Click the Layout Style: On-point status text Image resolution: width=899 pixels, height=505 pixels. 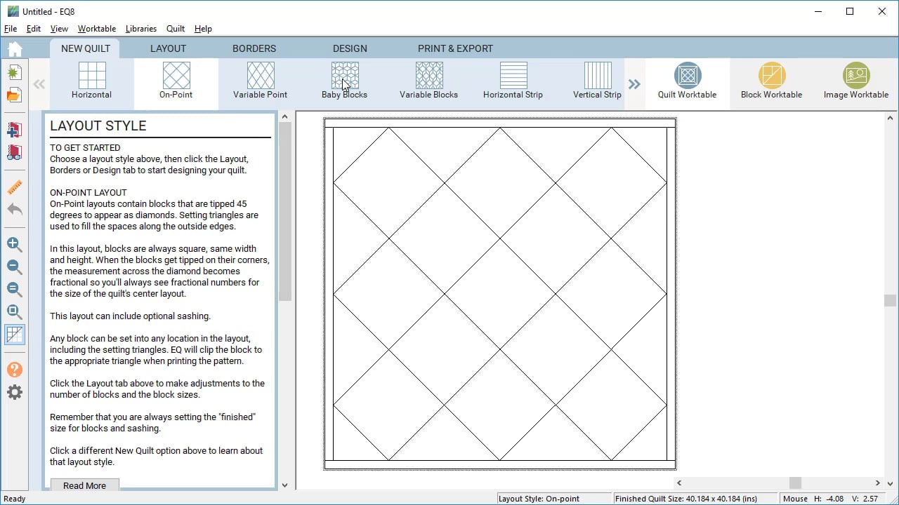coord(539,499)
